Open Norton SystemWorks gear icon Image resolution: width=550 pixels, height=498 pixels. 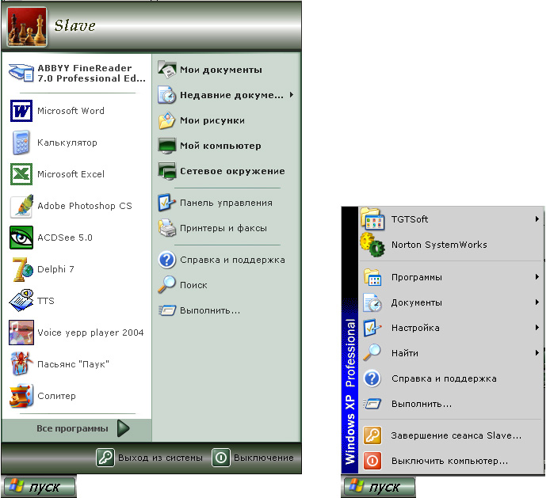[372, 245]
